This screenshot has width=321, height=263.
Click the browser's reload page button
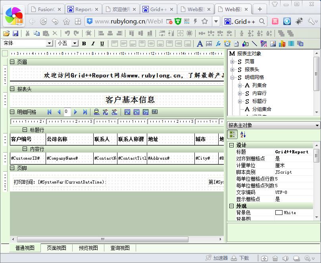click(x=43, y=21)
